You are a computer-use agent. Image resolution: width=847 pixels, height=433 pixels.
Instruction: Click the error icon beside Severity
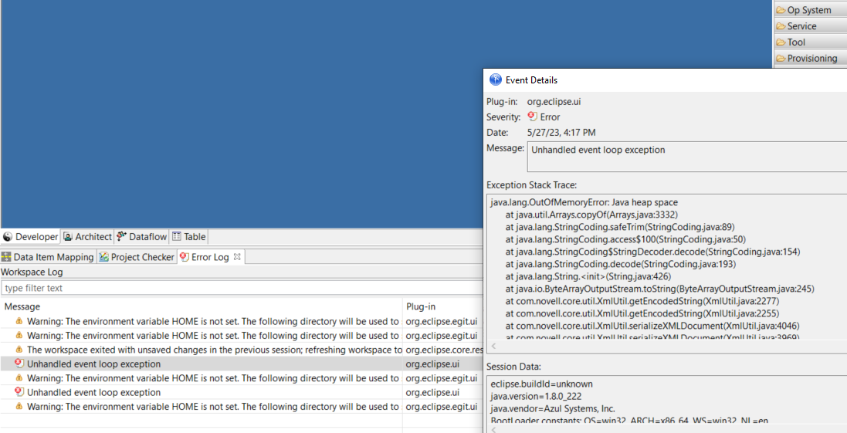tap(532, 117)
